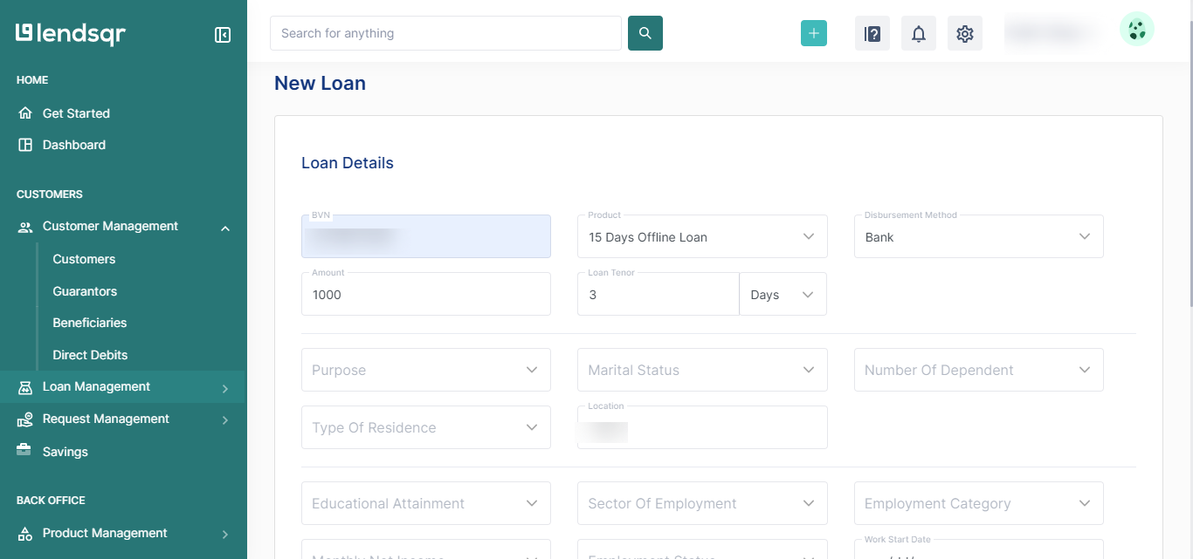Collapse the sidebar panel icon
The height and width of the screenshot is (559, 1193).
point(223,35)
